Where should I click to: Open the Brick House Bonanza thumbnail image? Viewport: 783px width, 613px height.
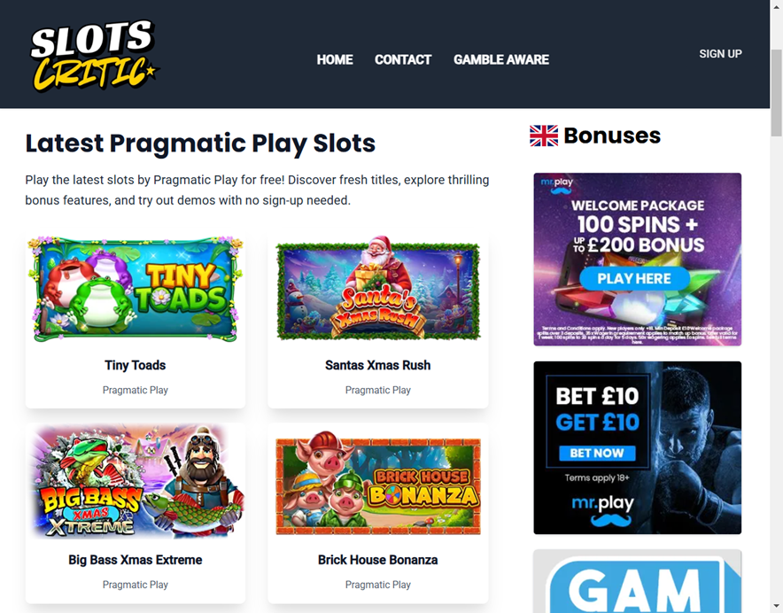tap(378, 483)
